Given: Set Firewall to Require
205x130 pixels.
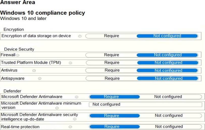Looking at the screenshot, I should tap(111, 55).
